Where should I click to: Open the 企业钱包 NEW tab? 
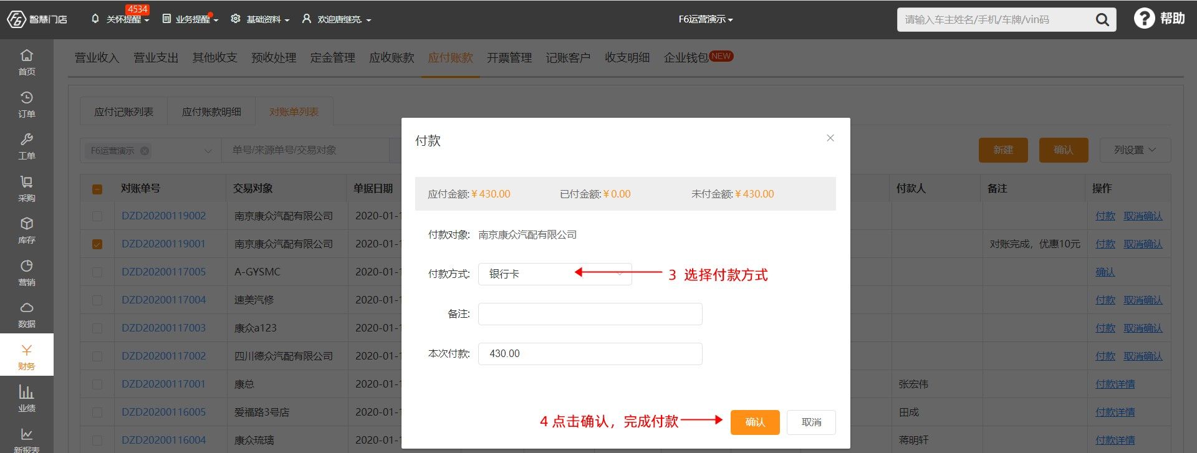[x=698, y=57]
